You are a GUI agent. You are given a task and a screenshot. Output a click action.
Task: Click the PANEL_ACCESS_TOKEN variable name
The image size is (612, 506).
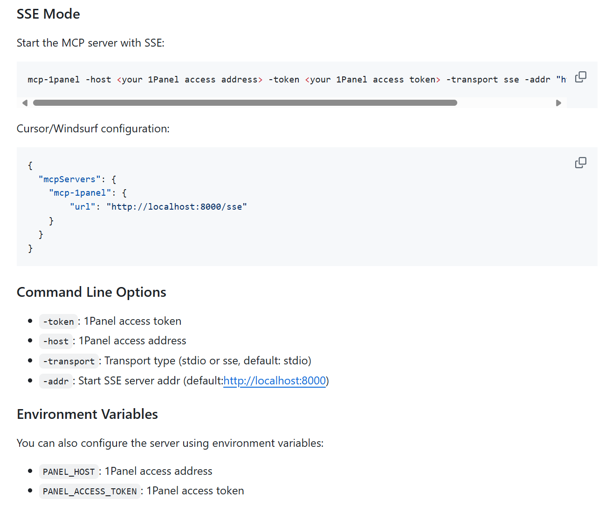click(x=89, y=491)
